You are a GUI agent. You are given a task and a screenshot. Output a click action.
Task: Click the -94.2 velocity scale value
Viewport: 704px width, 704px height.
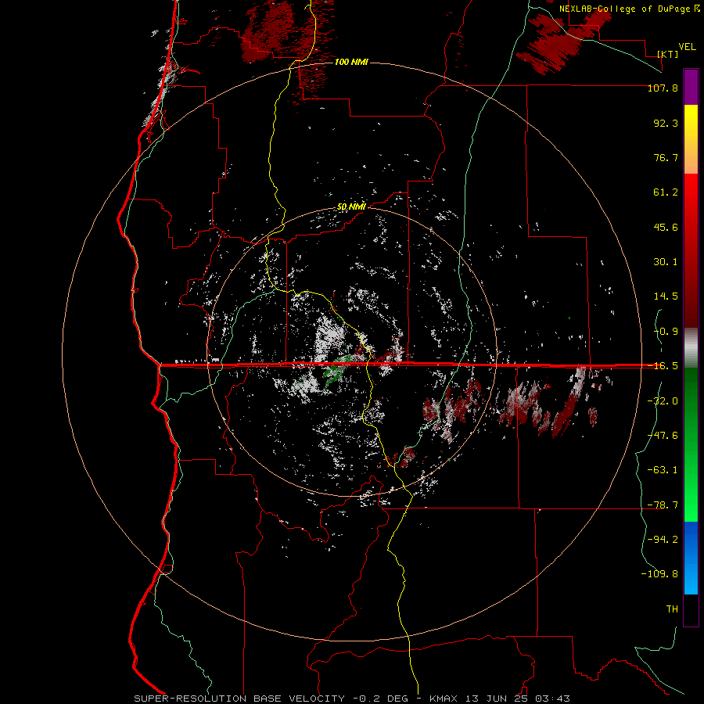pos(663,540)
